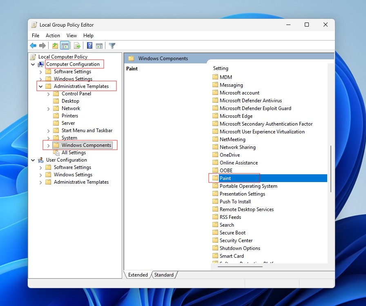366x306 pixels.
Task: Show the action pane via toolbar icon
Action: point(99,45)
